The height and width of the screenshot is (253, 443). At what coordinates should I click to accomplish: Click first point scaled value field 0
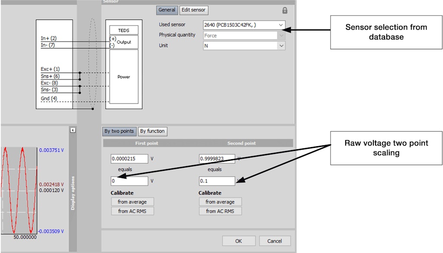click(x=129, y=181)
